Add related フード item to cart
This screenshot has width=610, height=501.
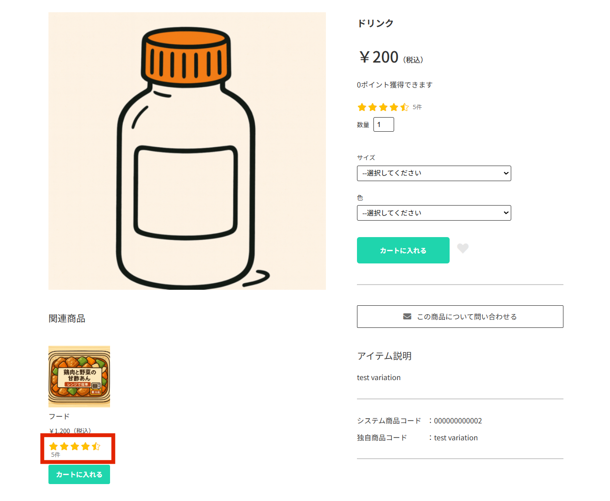[79, 474]
